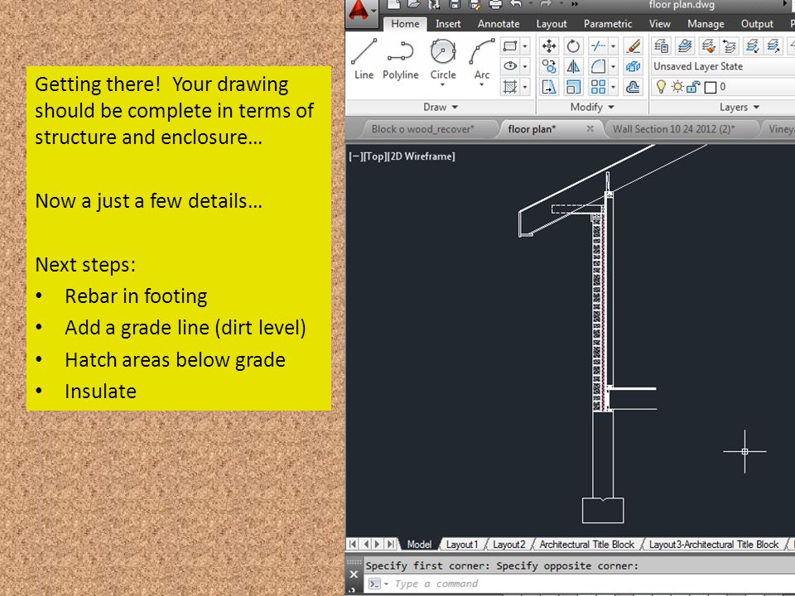Select the Copy tool icon

[x=548, y=66]
